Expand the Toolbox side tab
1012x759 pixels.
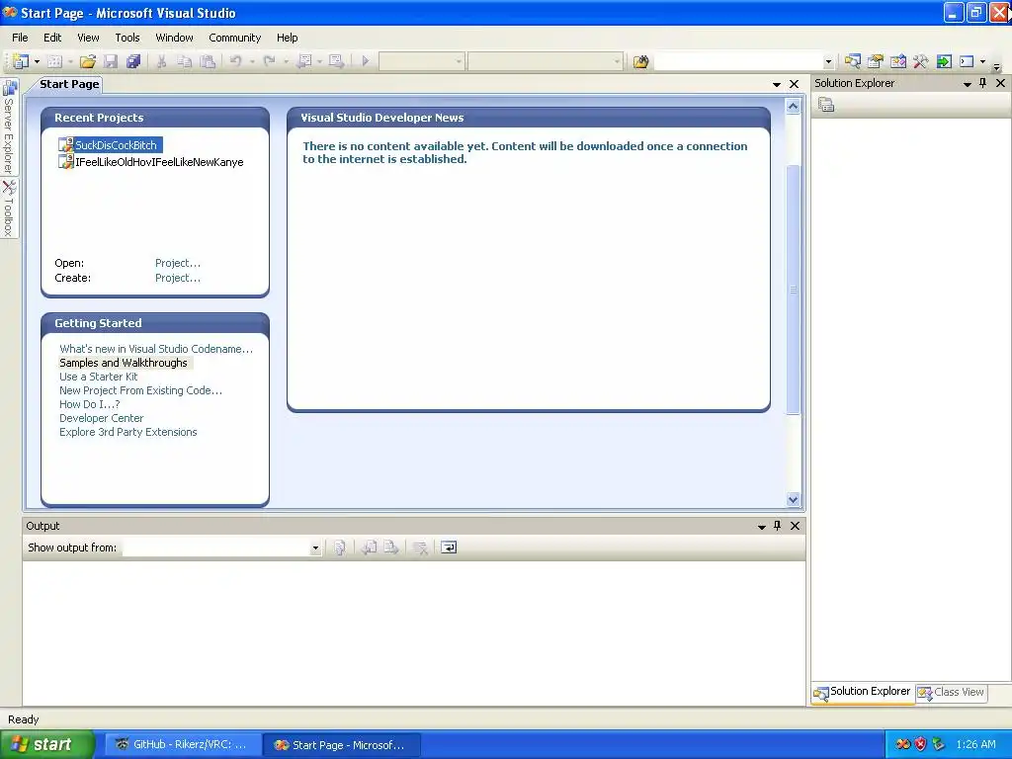point(9,208)
